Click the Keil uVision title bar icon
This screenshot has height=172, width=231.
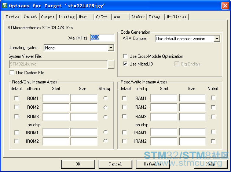click(4, 5)
